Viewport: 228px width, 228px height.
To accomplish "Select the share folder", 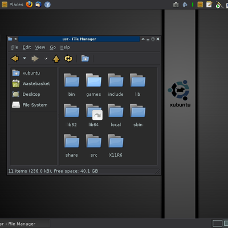I will (x=72, y=146).
